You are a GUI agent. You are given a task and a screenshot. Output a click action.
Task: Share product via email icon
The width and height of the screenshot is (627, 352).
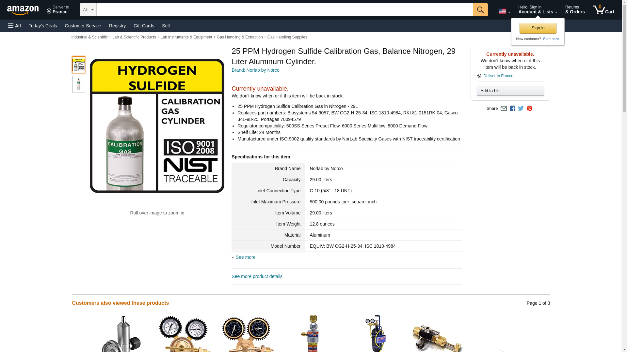504,109
